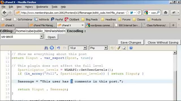Click the line 10 var_export code

point(52,58)
